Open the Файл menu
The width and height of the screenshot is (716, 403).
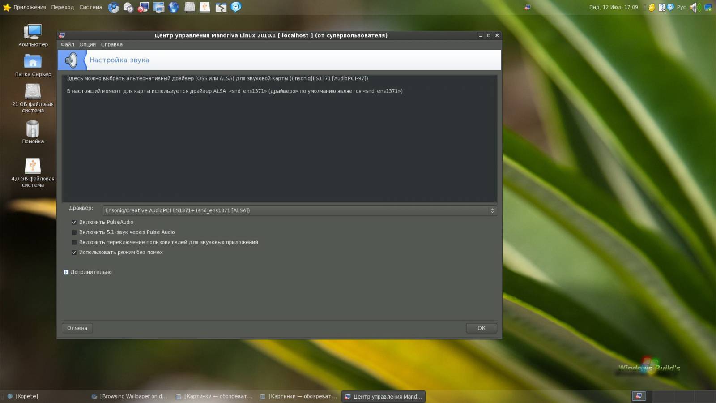click(x=68, y=44)
